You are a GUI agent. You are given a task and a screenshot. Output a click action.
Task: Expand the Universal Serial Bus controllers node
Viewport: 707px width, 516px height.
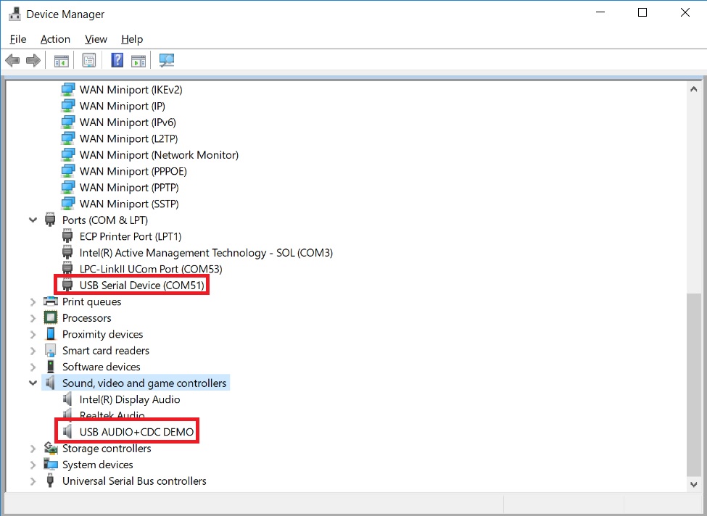pyautogui.click(x=33, y=480)
